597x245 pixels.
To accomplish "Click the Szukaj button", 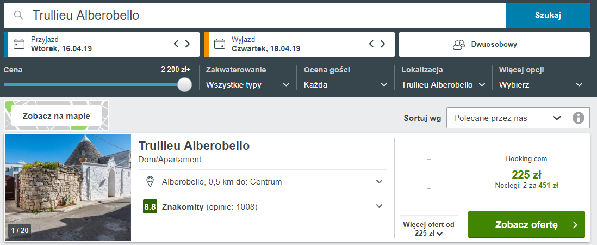I will (x=548, y=15).
